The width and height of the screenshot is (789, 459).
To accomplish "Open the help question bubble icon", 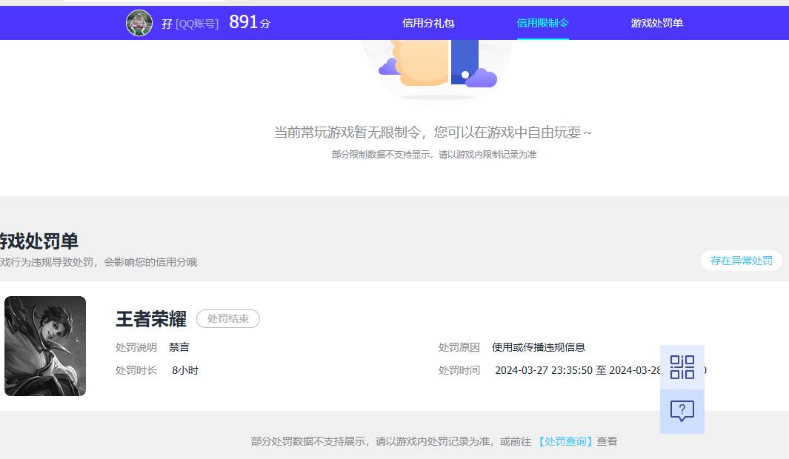I will coord(682,411).
